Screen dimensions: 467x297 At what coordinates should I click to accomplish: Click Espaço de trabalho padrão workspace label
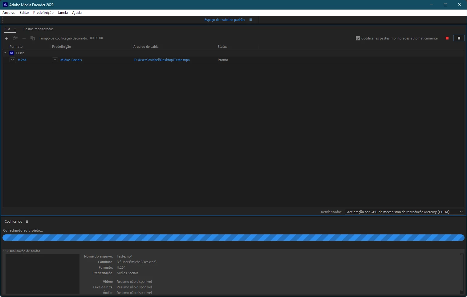[x=225, y=20]
